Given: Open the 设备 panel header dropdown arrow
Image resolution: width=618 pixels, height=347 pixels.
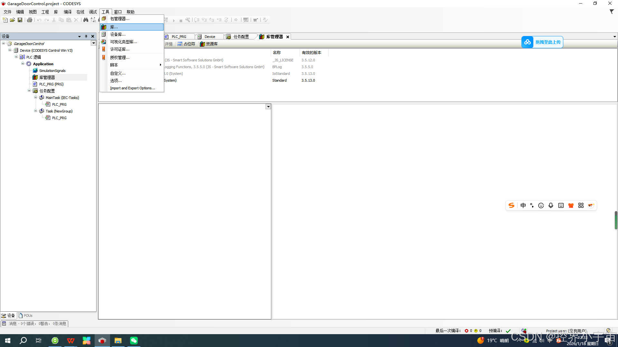Looking at the screenshot, I should click(x=79, y=36).
